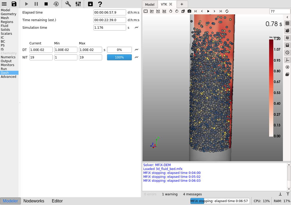The height and width of the screenshot is (205, 291).
Task: Stop the running simulation
Action: click(46, 4)
